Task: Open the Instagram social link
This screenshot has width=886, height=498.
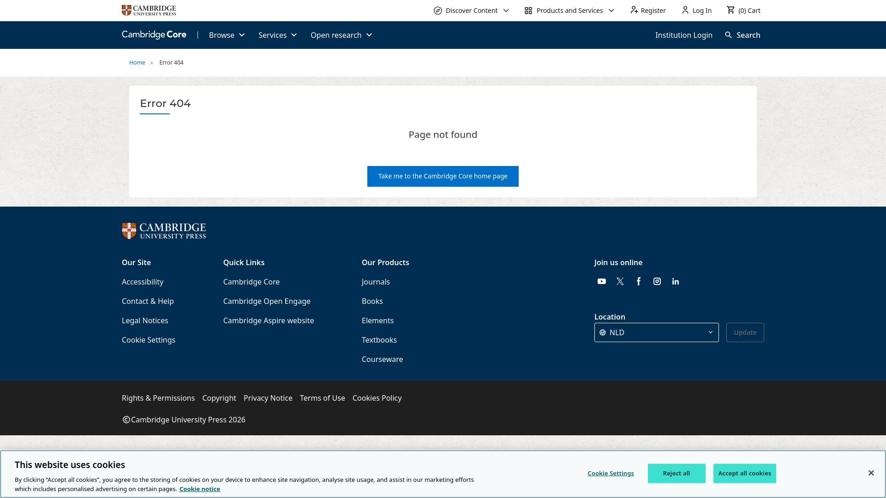Action: pos(657,281)
